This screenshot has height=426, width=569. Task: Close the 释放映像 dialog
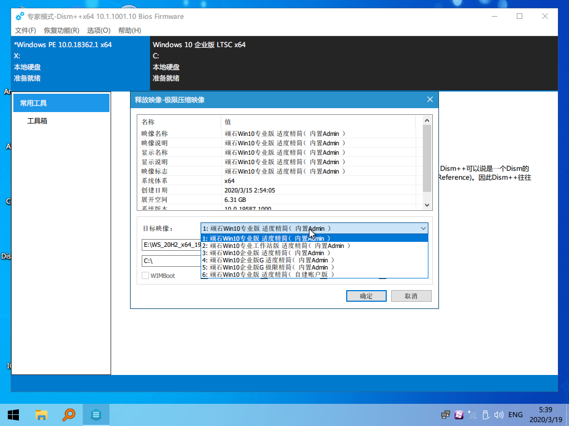coord(430,99)
